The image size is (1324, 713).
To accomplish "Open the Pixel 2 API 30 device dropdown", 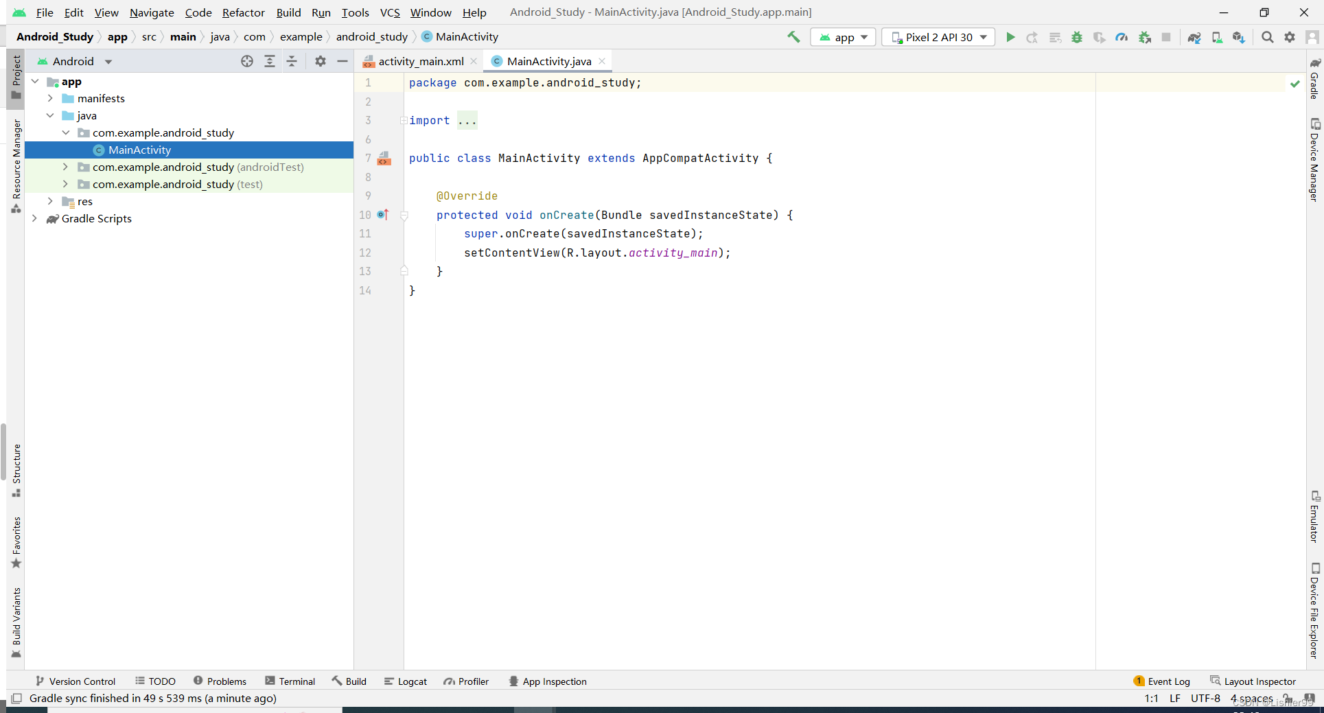I will (938, 38).
